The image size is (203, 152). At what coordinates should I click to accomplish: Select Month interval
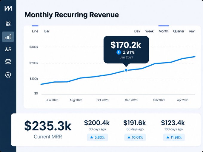[163, 31]
